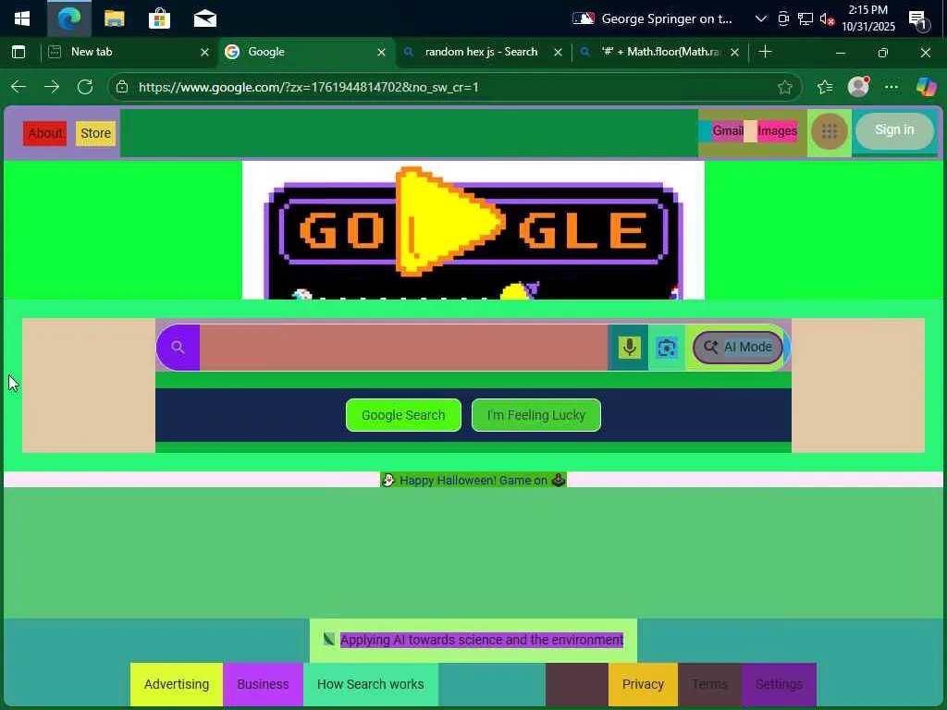Open the Mail app on the taskbar
The image size is (947, 710).
click(204, 18)
